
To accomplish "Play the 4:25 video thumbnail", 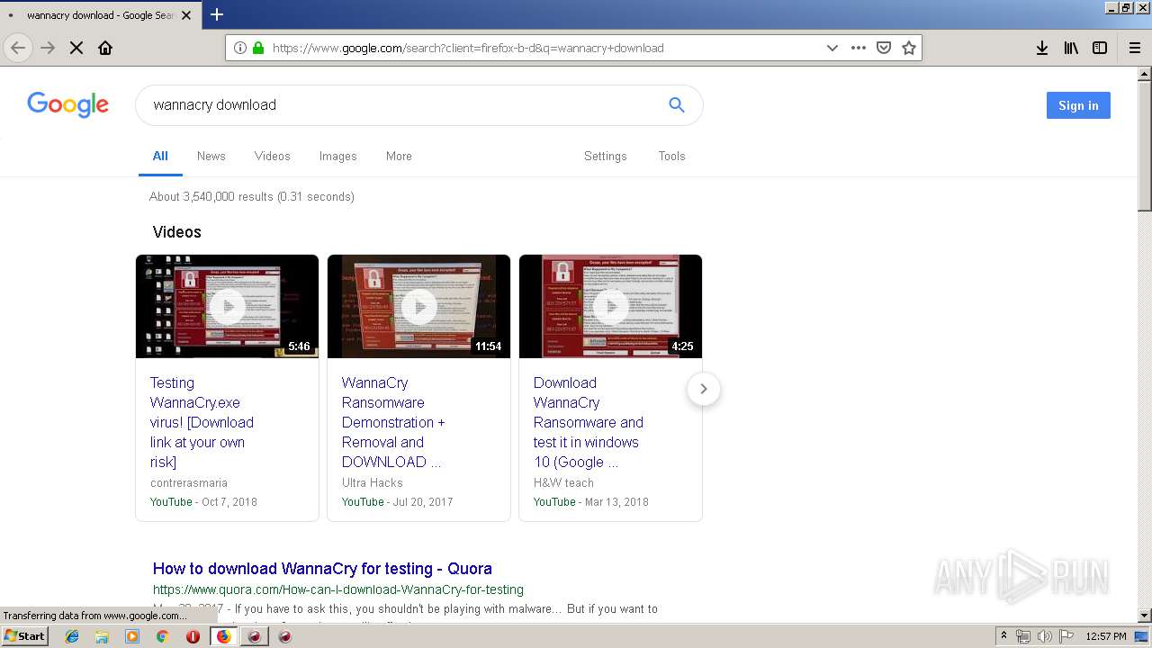I will click(x=610, y=306).
